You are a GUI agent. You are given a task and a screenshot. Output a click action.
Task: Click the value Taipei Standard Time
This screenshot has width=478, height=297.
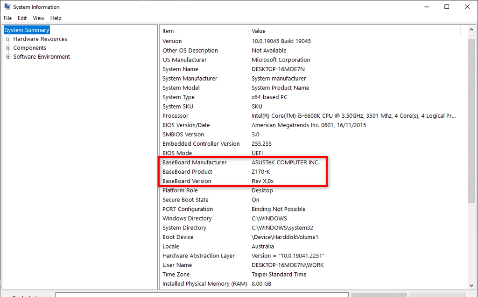point(279,275)
